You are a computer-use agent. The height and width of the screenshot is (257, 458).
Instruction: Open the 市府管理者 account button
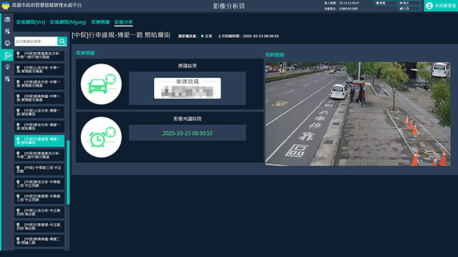(441, 6)
